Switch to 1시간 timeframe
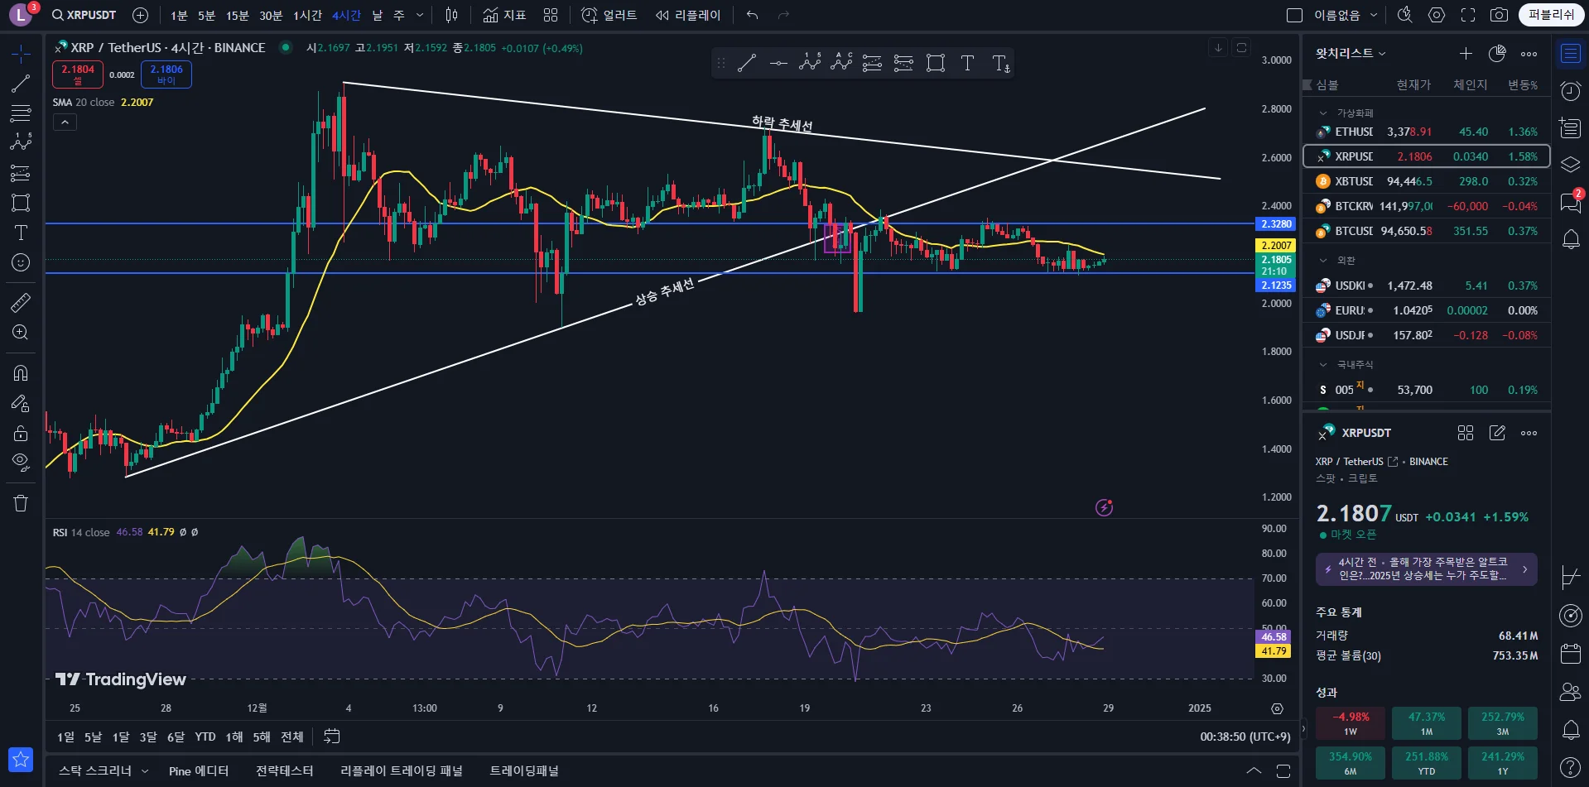Viewport: 1589px width, 787px height. click(307, 15)
